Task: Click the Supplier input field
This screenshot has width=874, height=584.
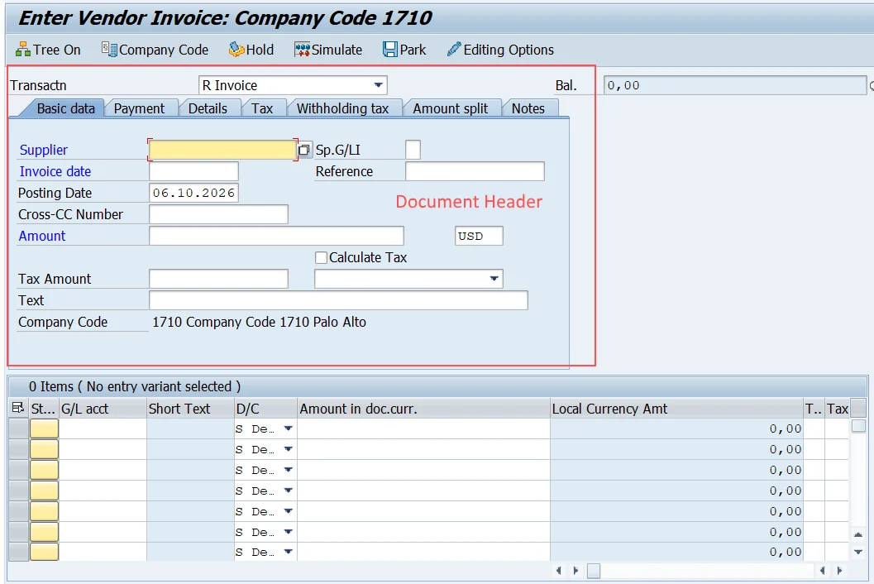Action: tap(222, 150)
